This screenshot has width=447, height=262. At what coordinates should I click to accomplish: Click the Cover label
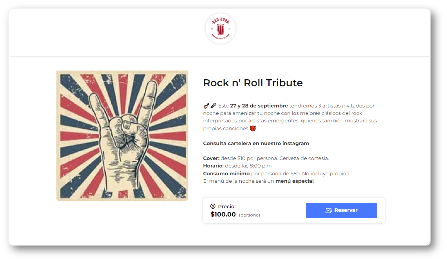click(x=211, y=158)
